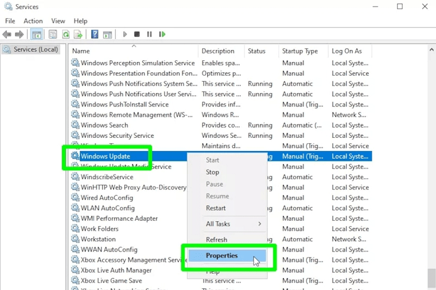This screenshot has height=290, width=436.
Task: Click the Restart Service toolbar icon
Action: click(x=162, y=34)
